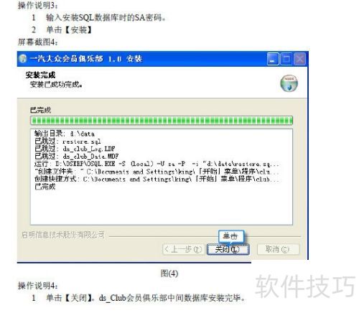Viewport: 359px width, 313px height.
Task: Select the OSQL.EXE run command line
Action: (x=157, y=164)
